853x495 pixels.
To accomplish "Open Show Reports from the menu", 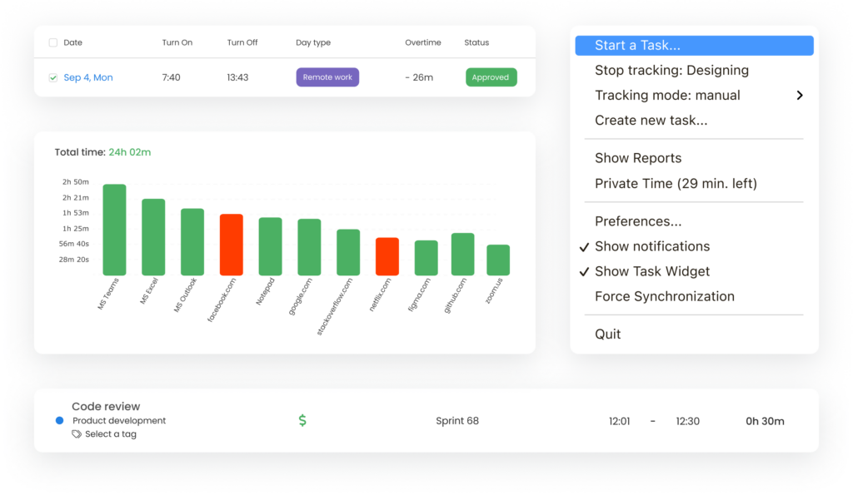I will click(638, 158).
